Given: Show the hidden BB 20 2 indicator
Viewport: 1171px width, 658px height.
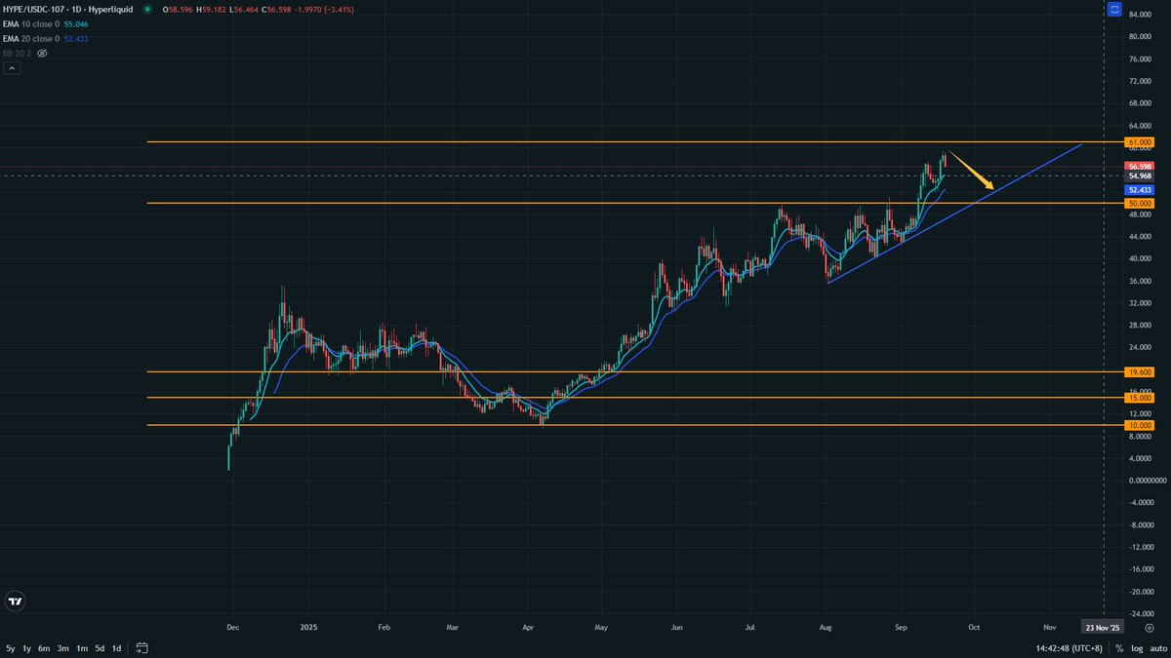Looking at the screenshot, I should click(x=42, y=53).
